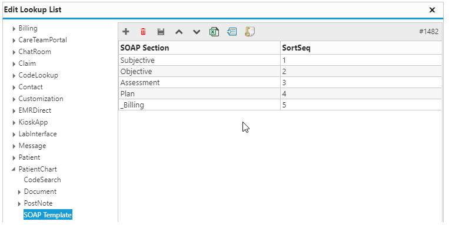Viewport: 449px width, 225px height.
Task: Select the _Billing row cell
Action: coord(199,105)
